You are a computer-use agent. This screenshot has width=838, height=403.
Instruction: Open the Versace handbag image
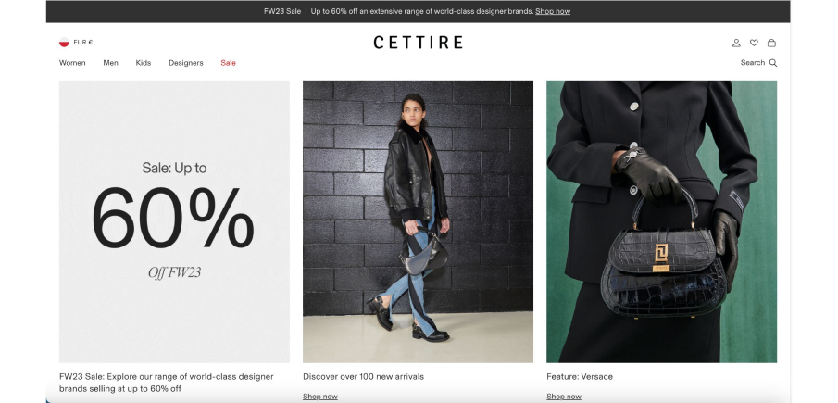click(662, 221)
